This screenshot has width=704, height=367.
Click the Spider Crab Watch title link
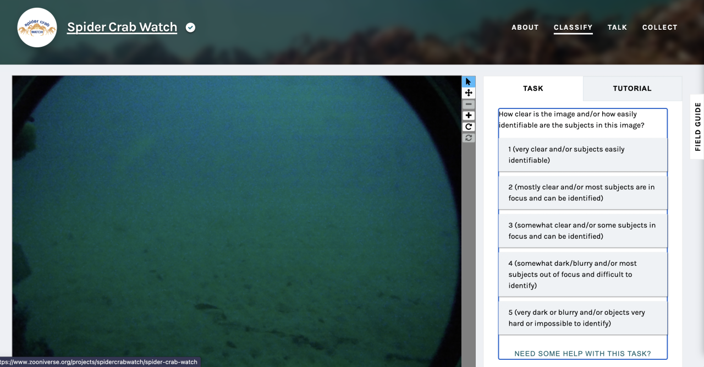pos(122,27)
